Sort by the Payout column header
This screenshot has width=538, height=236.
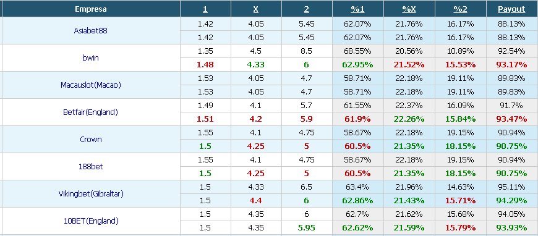pyautogui.click(x=511, y=9)
